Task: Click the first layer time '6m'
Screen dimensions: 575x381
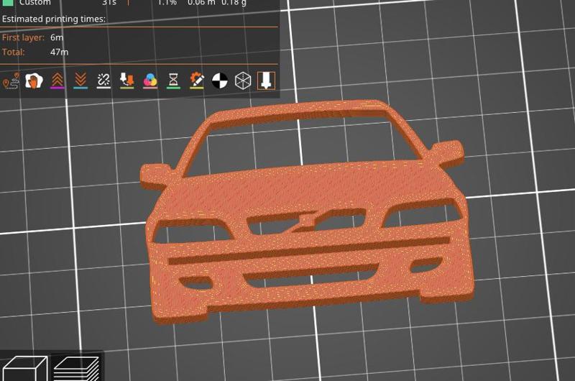Action: click(x=57, y=37)
